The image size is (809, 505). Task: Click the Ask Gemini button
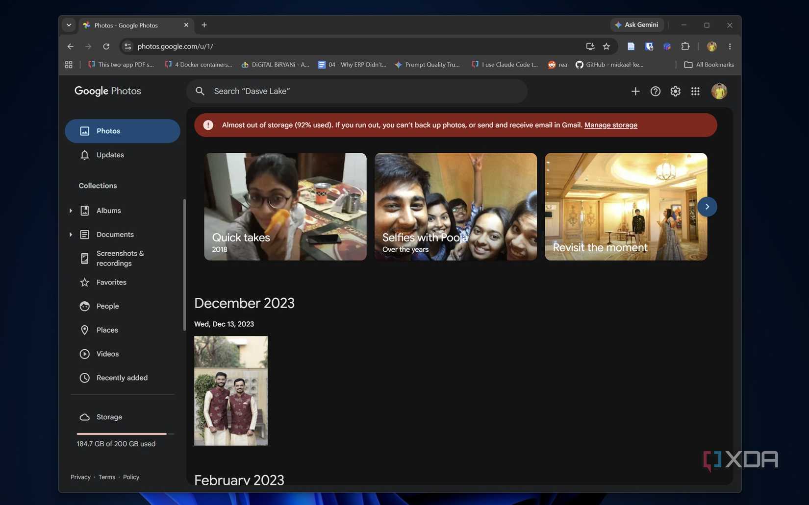pos(637,25)
